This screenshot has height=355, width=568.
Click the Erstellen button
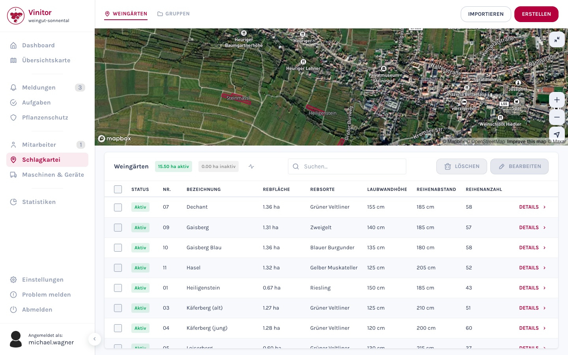tap(536, 14)
